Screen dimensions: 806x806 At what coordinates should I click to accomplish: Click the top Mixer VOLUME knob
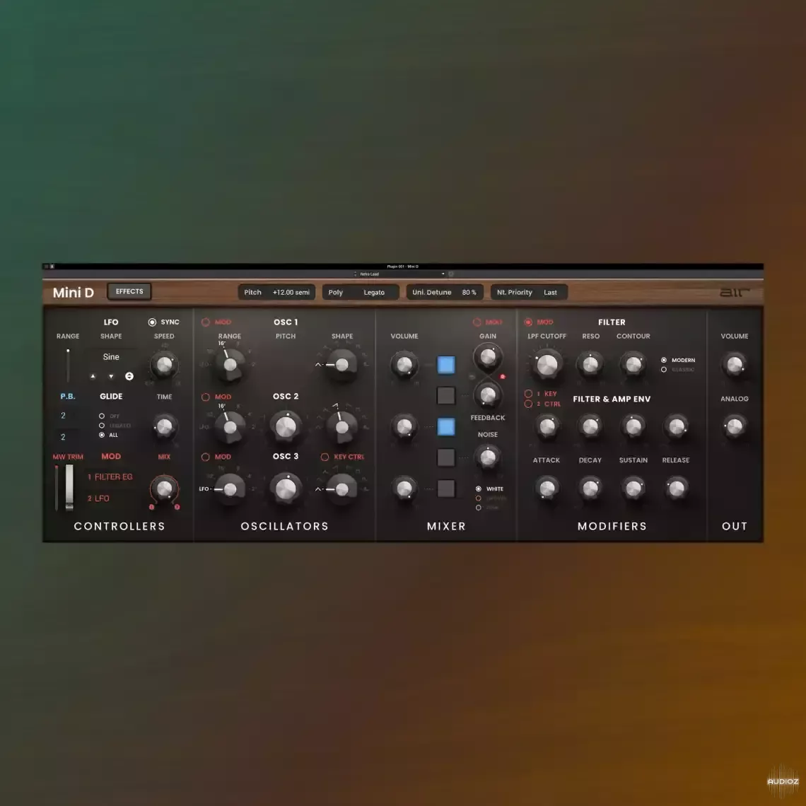(404, 365)
